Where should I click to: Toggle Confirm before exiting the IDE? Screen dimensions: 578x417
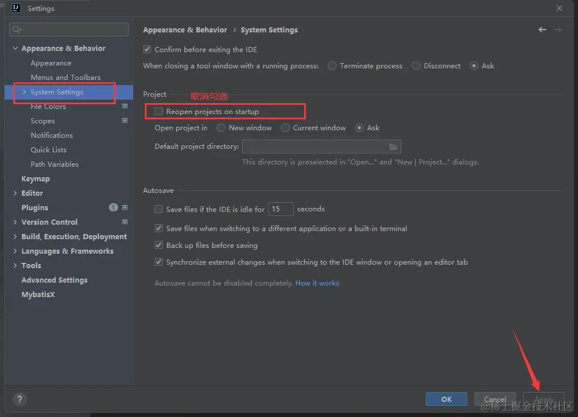(x=147, y=49)
